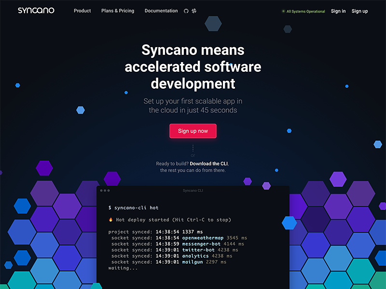Go to Plans & Pricing page
The width and height of the screenshot is (386, 289).
pyautogui.click(x=118, y=11)
